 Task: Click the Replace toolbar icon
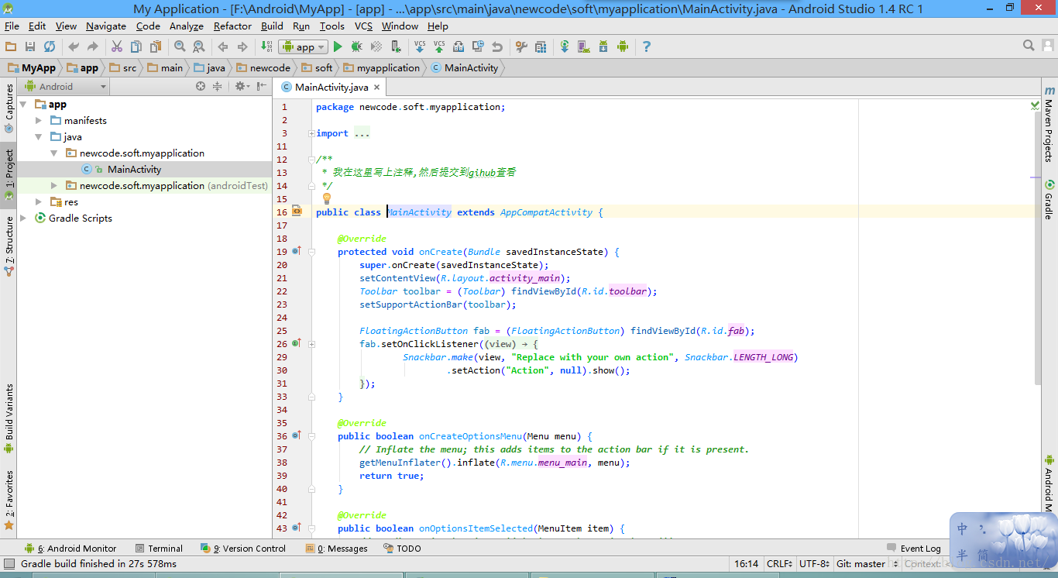(x=199, y=46)
